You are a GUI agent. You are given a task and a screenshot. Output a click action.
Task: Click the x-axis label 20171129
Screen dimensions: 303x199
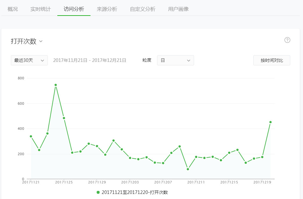tap(97, 182)
